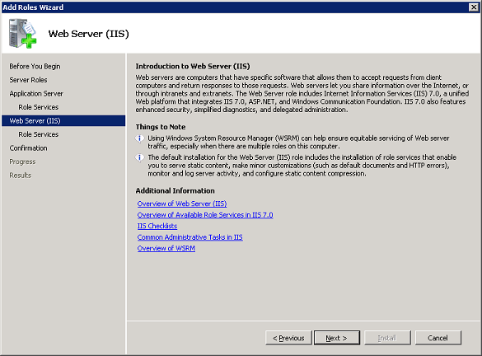Select Role Services under Application Server

[x=39, y=107]
